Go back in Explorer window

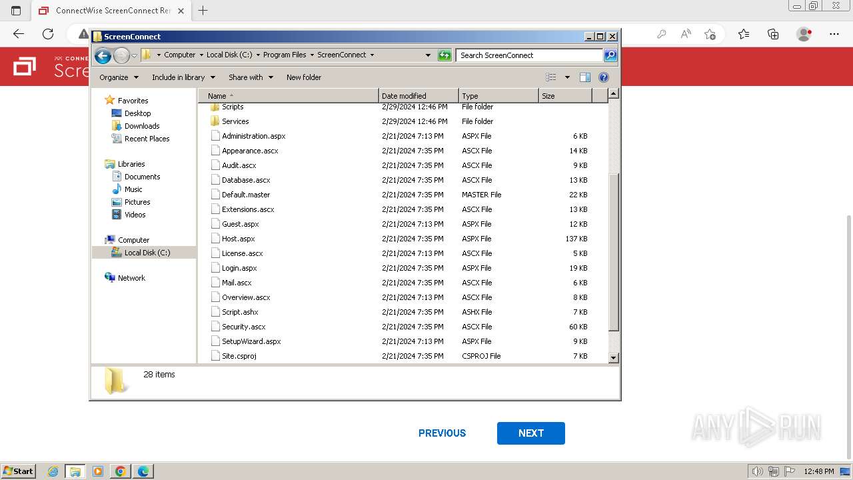click(103, 55)
